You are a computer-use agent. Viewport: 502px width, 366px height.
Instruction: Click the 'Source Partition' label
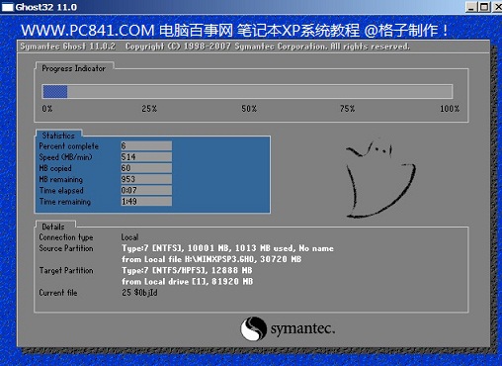66,248
